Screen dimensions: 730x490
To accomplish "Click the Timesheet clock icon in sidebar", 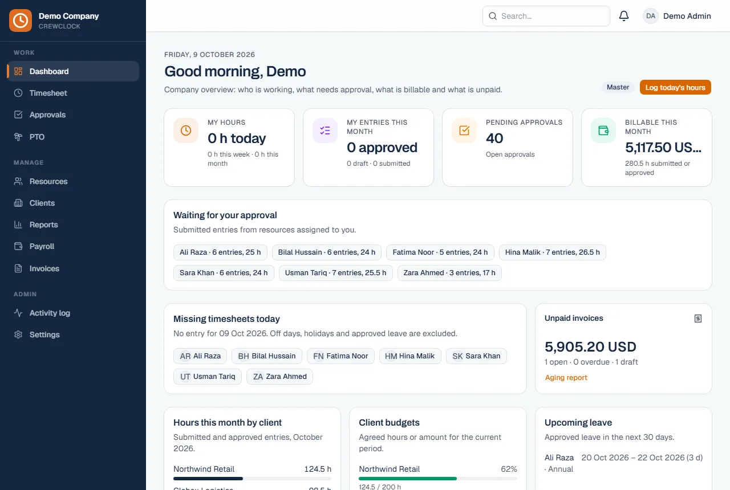I will pyautogui.click(x=18, y=93).
